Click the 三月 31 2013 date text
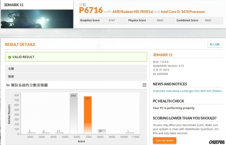 [161, 70]
